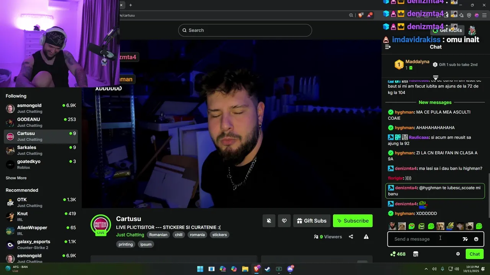Image resolution: width=490 pixels, height=275 pixels.
Task: Select the chill tag
Action: pyautogui.click(x=179, y=235)
